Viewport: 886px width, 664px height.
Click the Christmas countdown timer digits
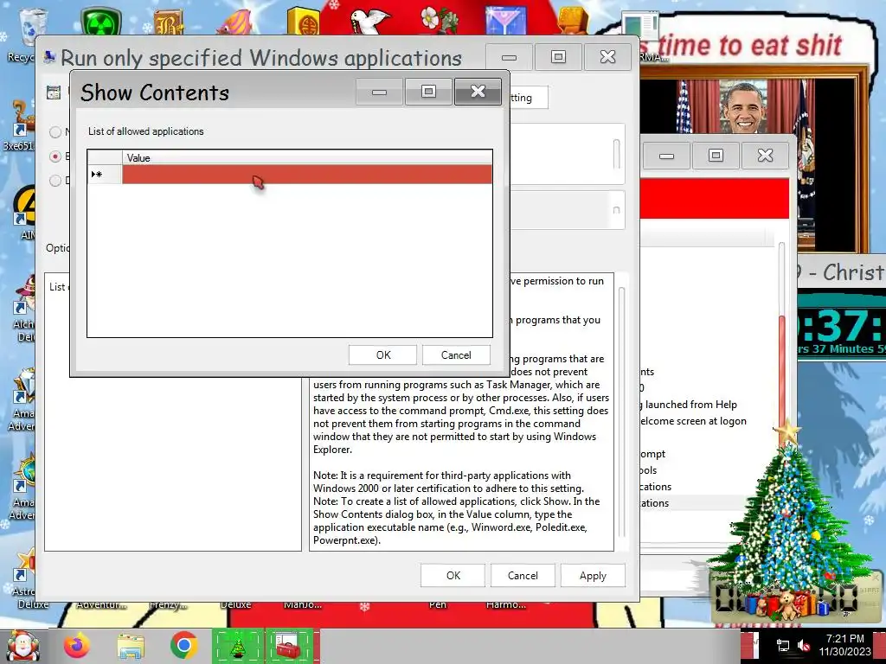(x=842, y=326)
